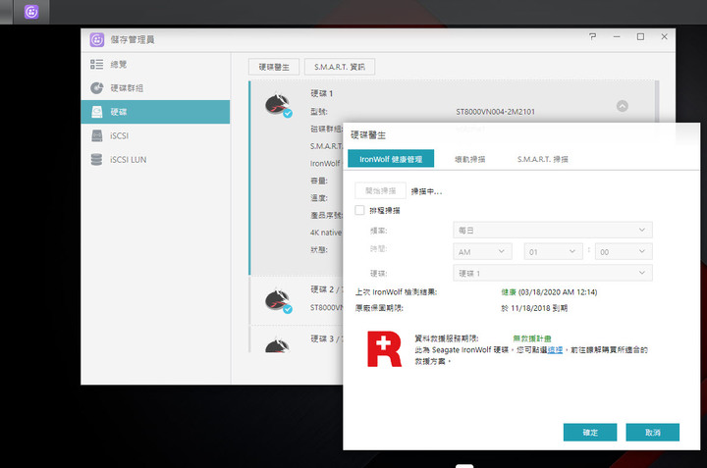The height and width of the screenshot is (468, 707).
Task: Minimize the storage manager window
Action: click(617, 37)
